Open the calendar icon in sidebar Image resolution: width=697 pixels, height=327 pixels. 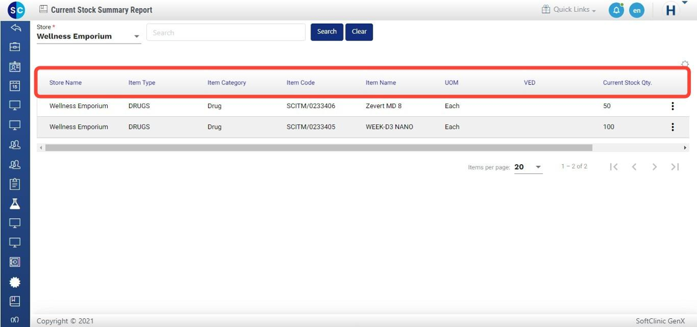coord(15,86)
